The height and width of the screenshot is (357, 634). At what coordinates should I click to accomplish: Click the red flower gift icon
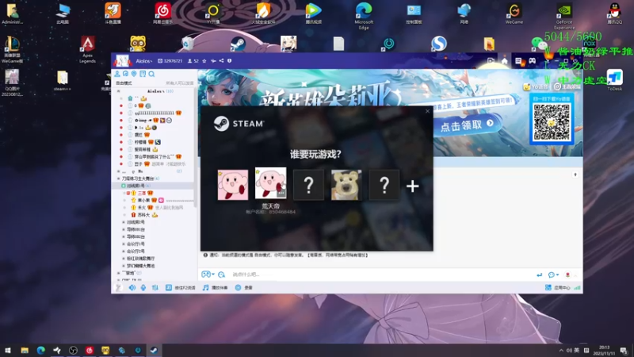pyautogui.click(x=567, y=274)
